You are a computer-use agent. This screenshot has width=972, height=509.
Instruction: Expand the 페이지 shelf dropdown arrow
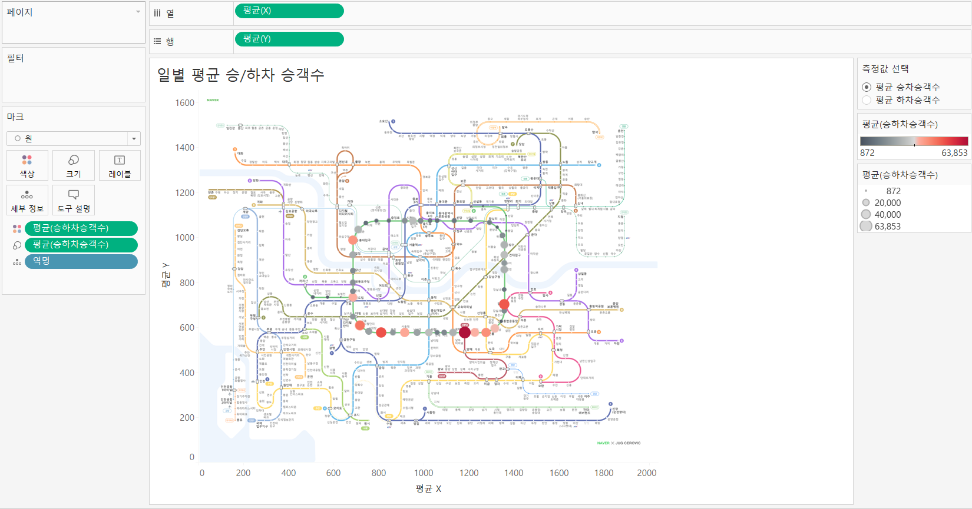[x=138, y=12]
